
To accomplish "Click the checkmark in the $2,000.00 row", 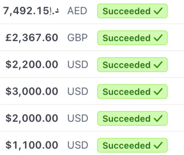I will click(x=158, y=119).
